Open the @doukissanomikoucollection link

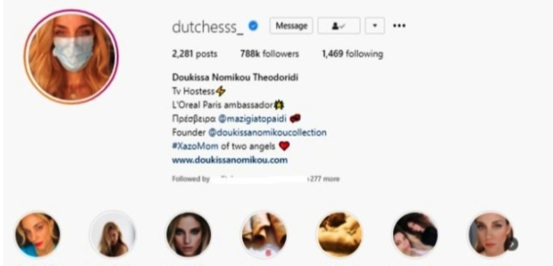pos(267,133)
